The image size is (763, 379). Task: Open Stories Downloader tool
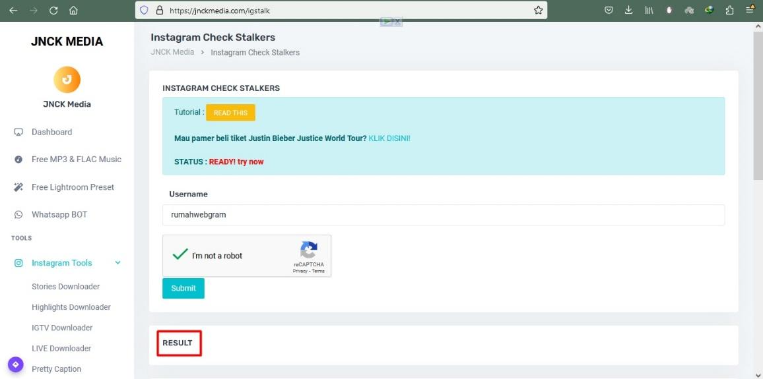pyautogui.click(x=66, y=287)
